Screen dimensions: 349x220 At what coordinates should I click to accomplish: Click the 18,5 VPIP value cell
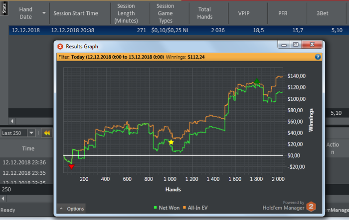coord(258,30)
